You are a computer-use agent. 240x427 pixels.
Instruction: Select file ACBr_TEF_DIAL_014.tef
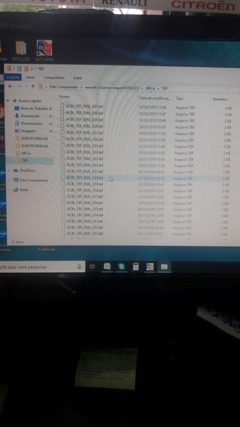[x=85, y=215]
